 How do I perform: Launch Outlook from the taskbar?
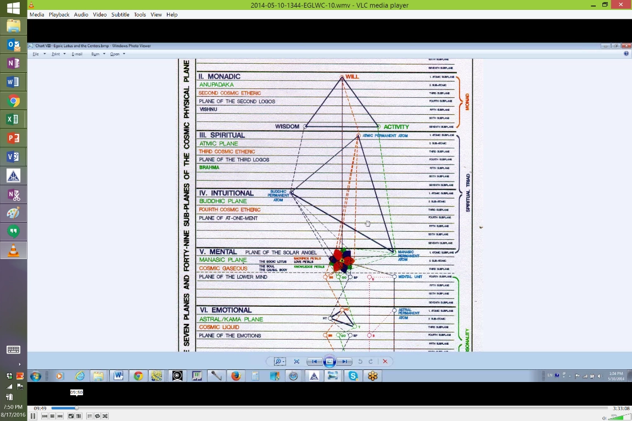[13, 44]
